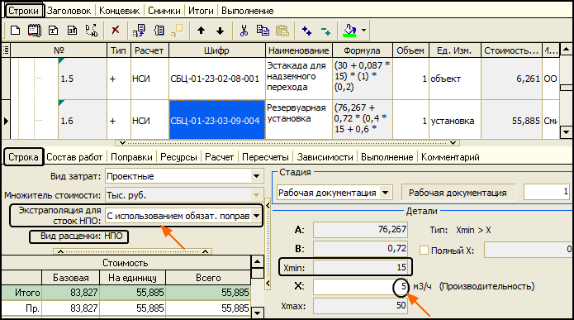Click the fill color bucket icon
Image resolution: width=574 pixels, height=320 pixels.
click(x=349, y=31)
